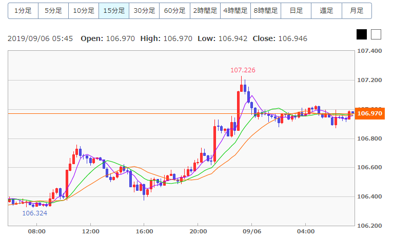Click the 107.226 high price label
Screen dimensions: 393x239
tap(243, 70)
